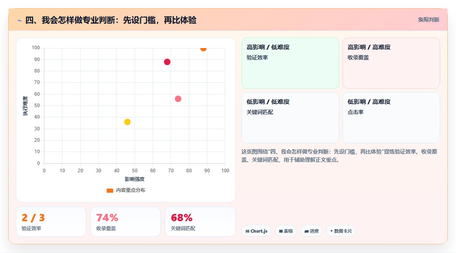This screenshot has width=456, height=253.
Task: Click the 内容重点分布 legend label
Action: click(x=131, y=190)
